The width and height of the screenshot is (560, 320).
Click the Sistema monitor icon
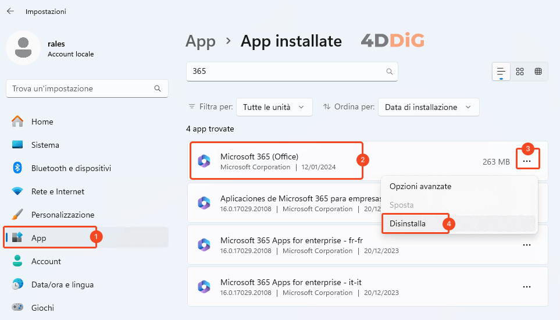click(17, 145)
